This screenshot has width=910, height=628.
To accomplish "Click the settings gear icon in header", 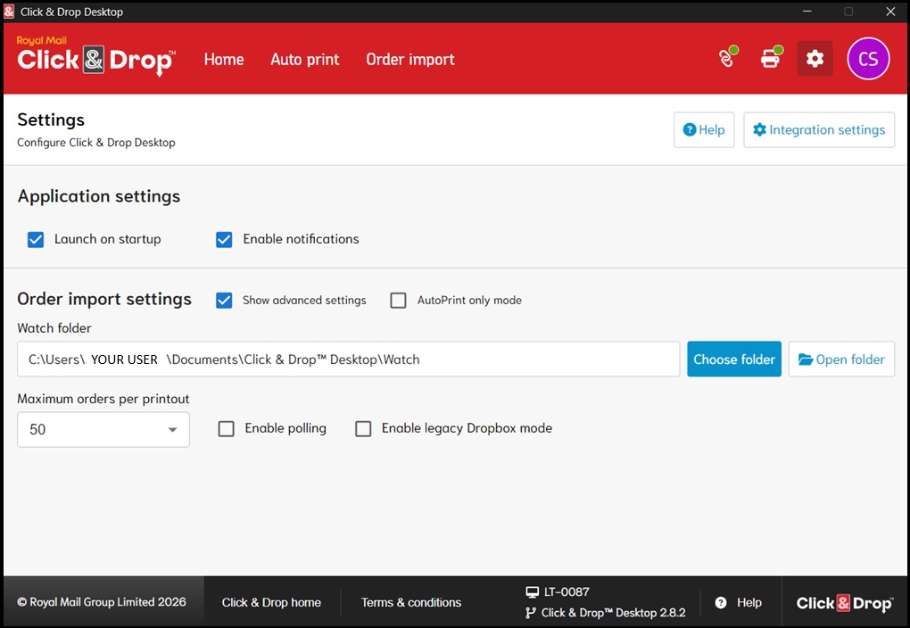I will point(815,59).
